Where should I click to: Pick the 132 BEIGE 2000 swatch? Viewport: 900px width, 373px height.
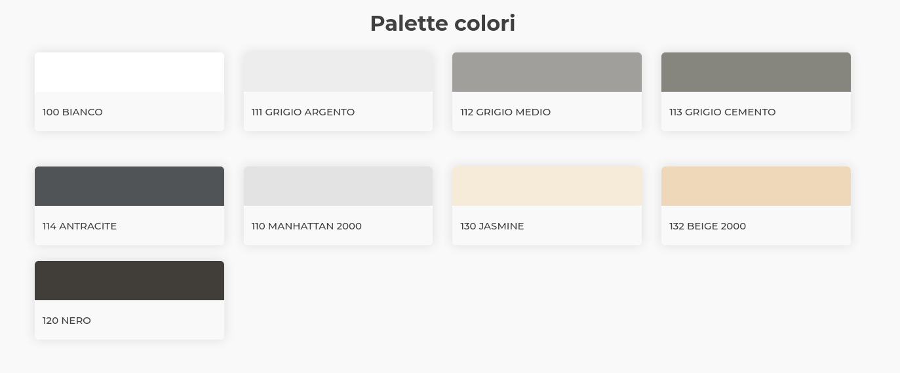pyautogui.click(x=756, y=186)
